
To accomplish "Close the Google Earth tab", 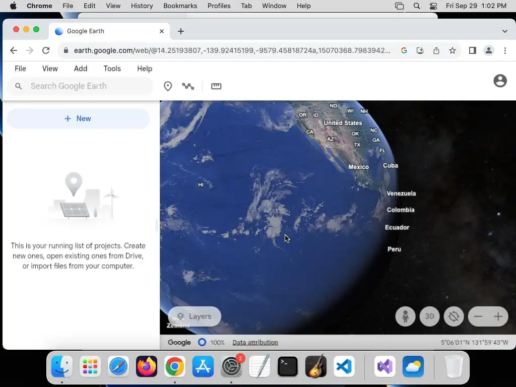I will pyautogui.click(x=162, y=31).
